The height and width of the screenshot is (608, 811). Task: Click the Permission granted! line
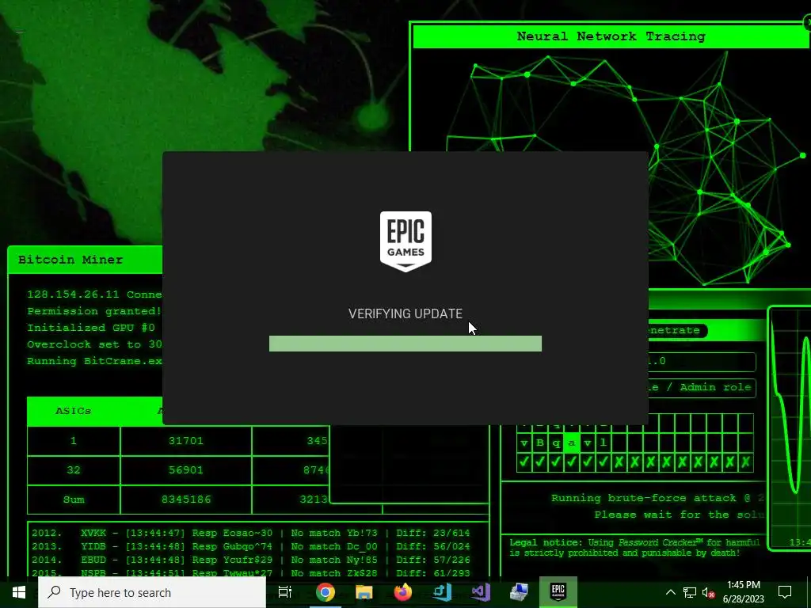94,311
